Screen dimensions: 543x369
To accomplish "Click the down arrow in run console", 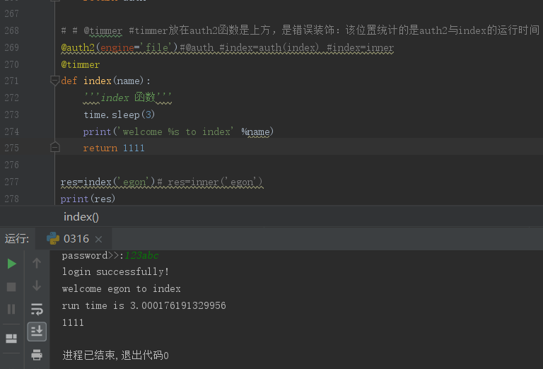I will [37, 286].
